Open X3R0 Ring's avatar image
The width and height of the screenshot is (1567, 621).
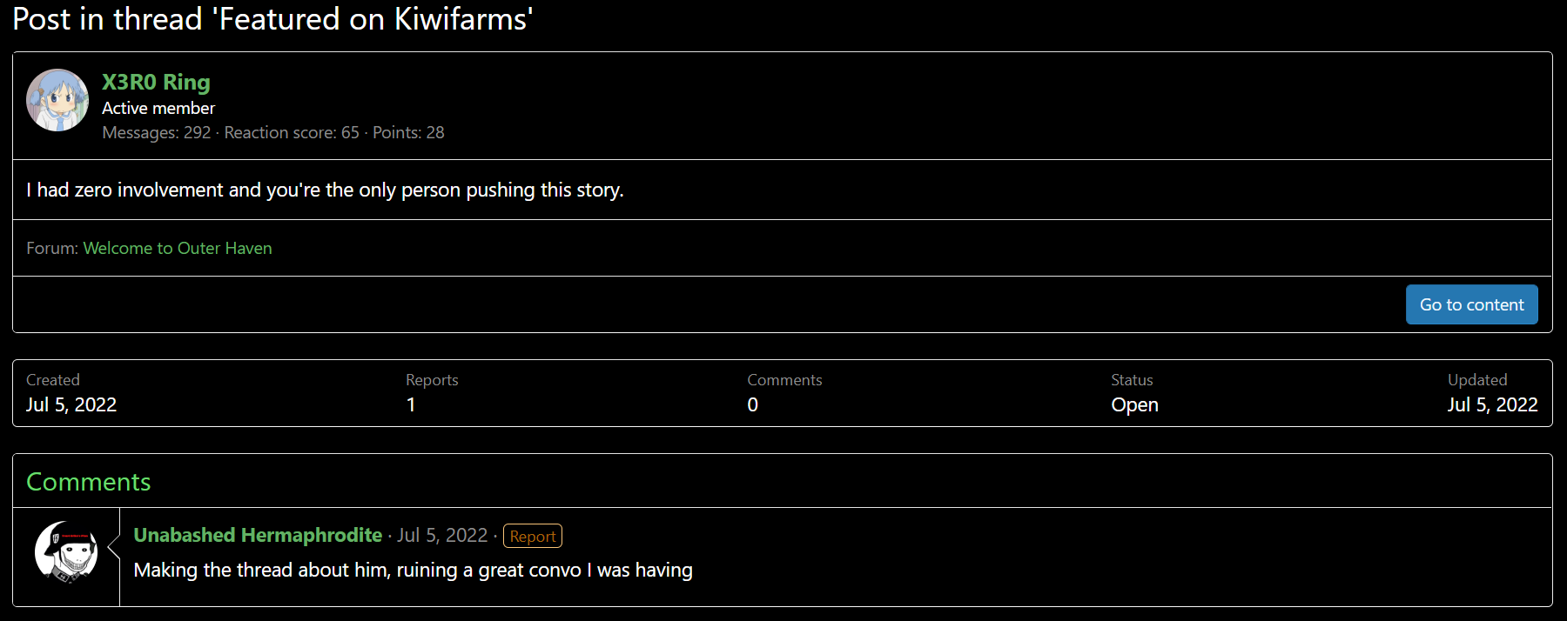[x=57, y=100]
